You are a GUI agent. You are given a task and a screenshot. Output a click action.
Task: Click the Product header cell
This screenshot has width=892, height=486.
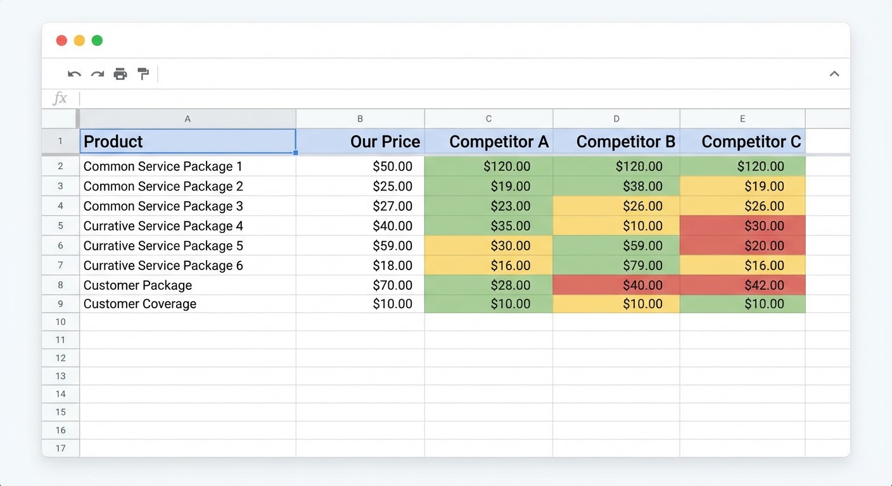(188, 142)
